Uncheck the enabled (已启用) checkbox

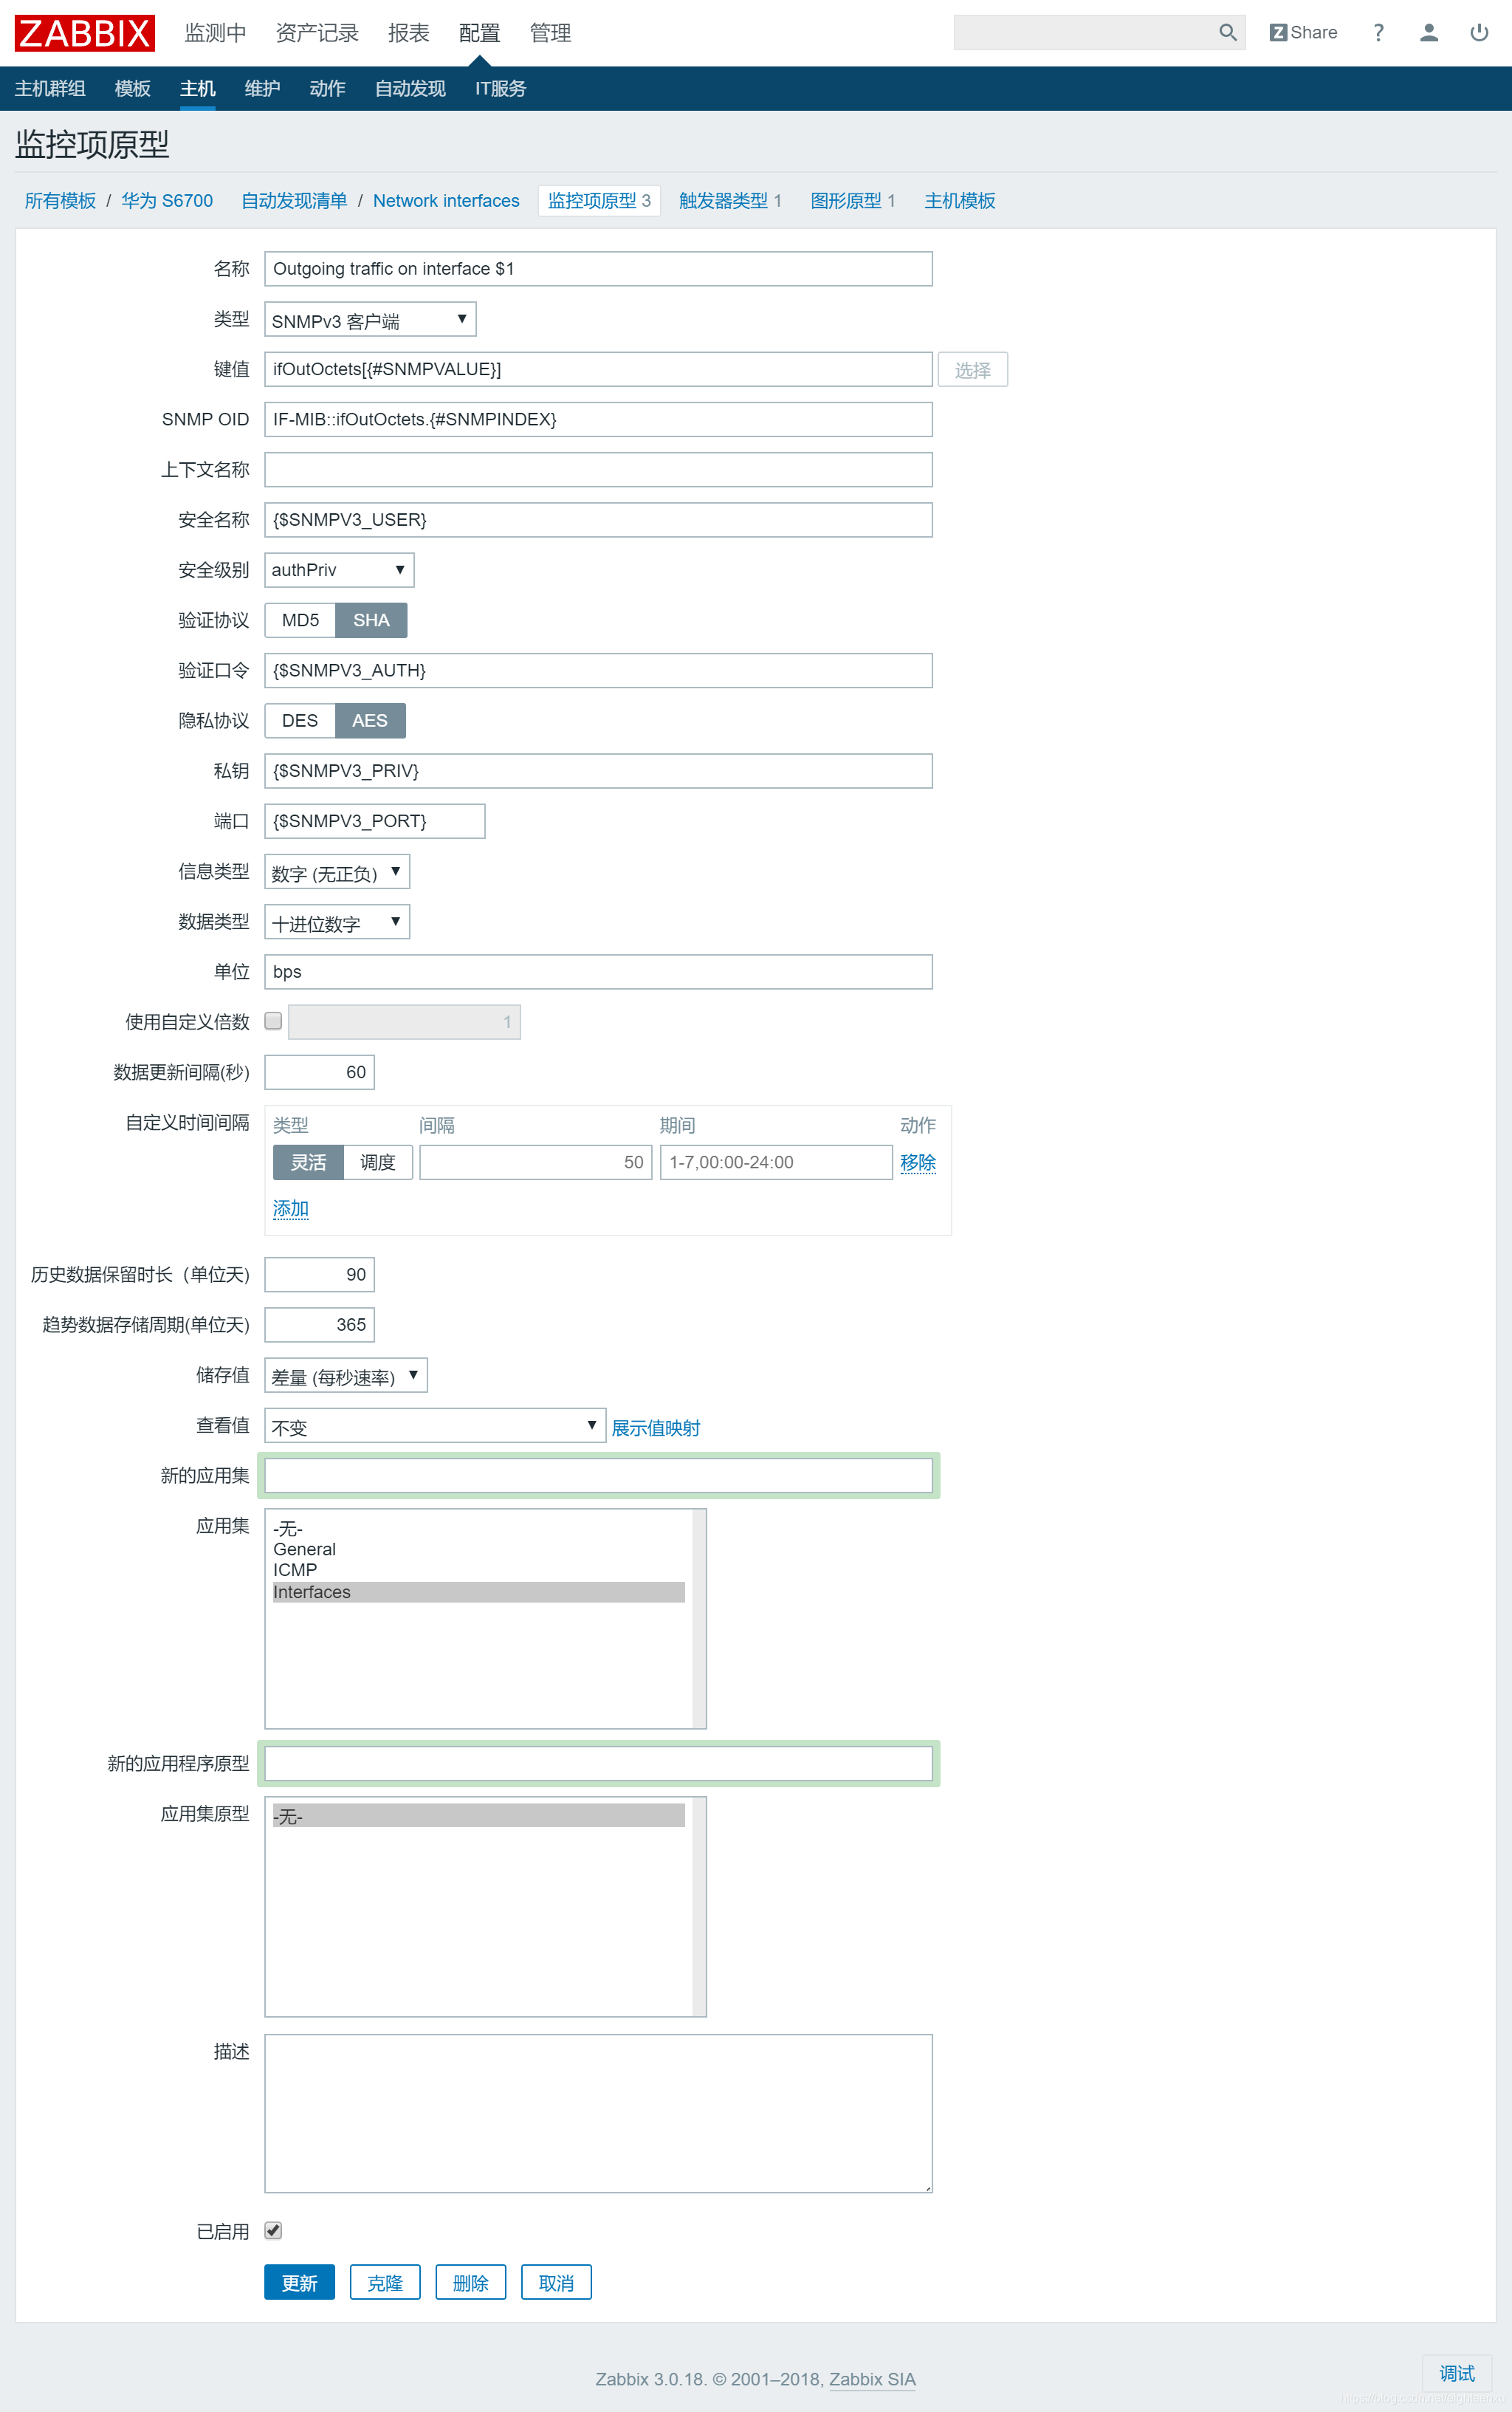pyautogui.click(x=273, y=2230)
